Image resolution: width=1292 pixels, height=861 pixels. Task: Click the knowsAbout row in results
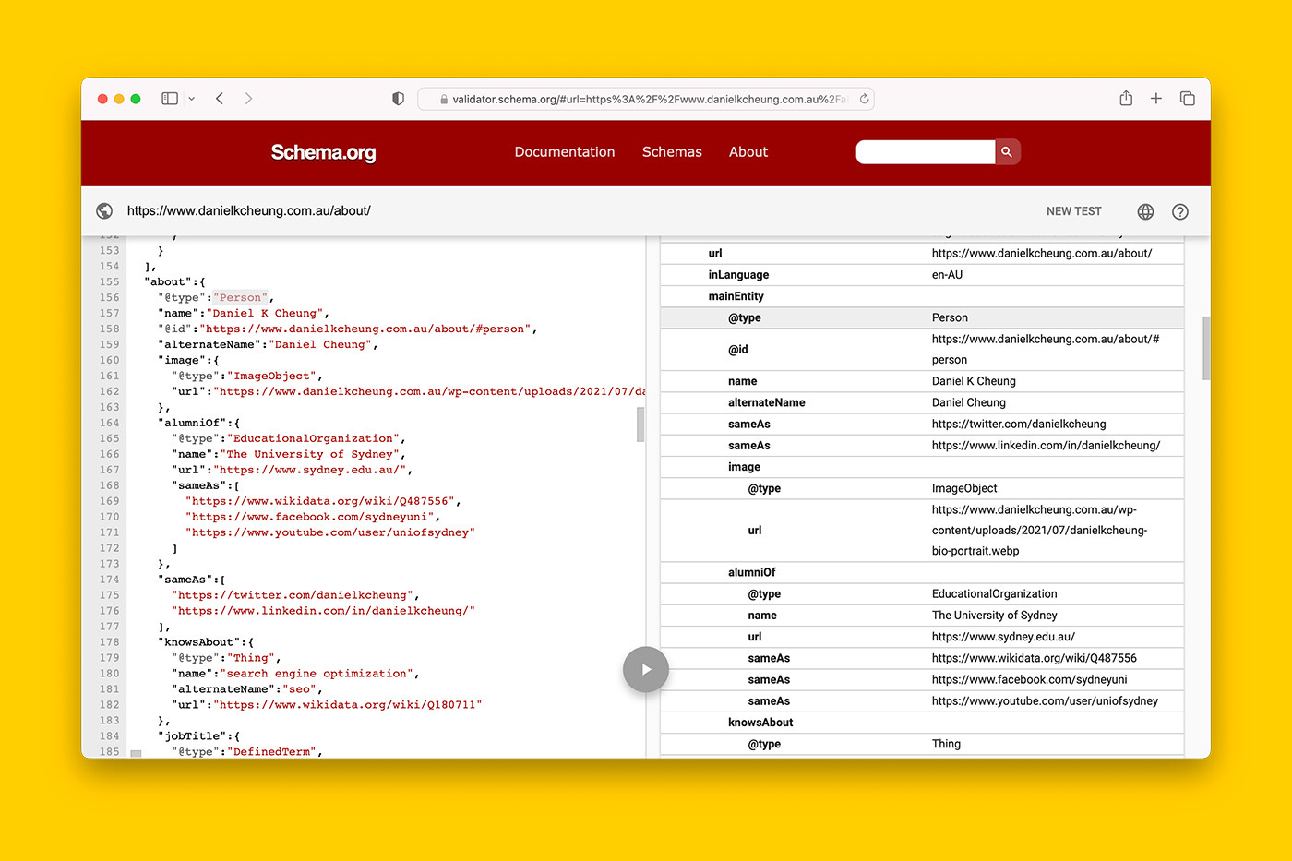point(922,723)
